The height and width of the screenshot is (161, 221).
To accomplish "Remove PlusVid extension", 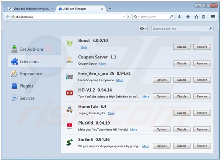I will [x=202, y=129].
